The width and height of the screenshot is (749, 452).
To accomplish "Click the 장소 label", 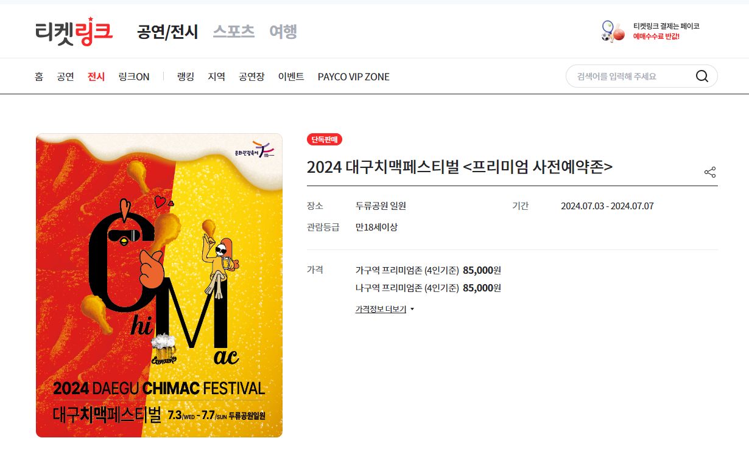I will [315, 206].
